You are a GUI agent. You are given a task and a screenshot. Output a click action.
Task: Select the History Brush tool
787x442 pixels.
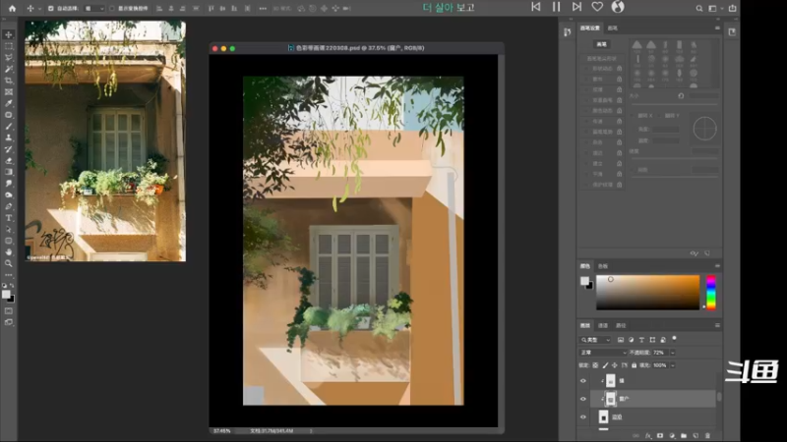coord(9,149)
